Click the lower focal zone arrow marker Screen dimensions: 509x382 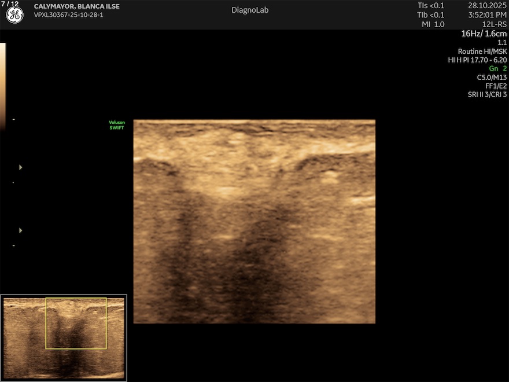click(21, 230)
